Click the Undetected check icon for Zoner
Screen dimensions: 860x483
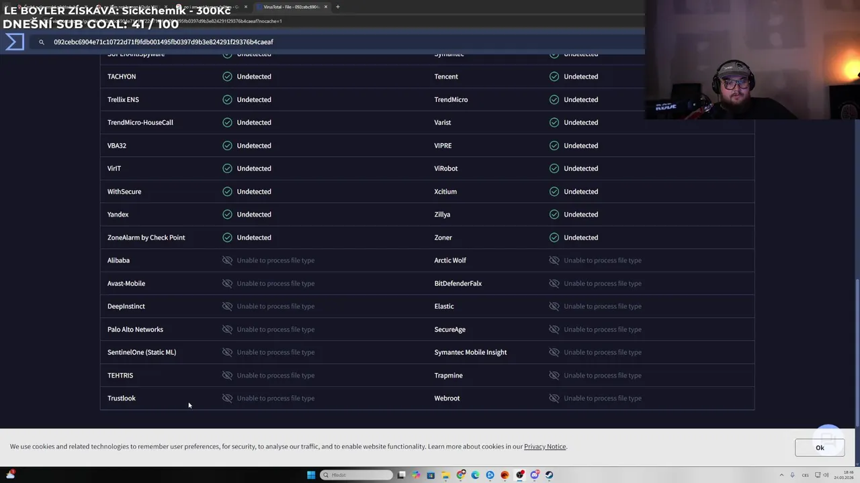point(554,237)
